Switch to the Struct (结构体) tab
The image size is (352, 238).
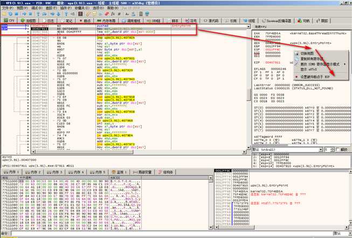coord(166,172)
